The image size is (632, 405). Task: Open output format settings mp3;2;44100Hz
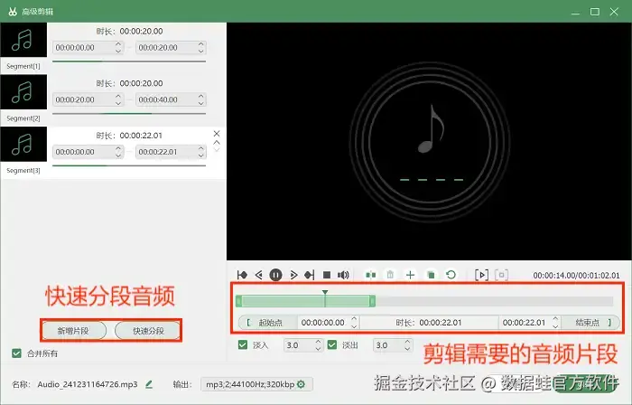point(256,384)
